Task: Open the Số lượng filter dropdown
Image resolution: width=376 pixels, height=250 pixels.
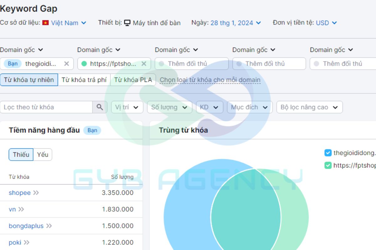Action: pyautogui.click(x=170, y=107)
